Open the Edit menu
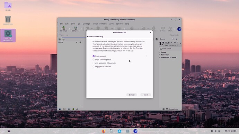 point(67,24)
